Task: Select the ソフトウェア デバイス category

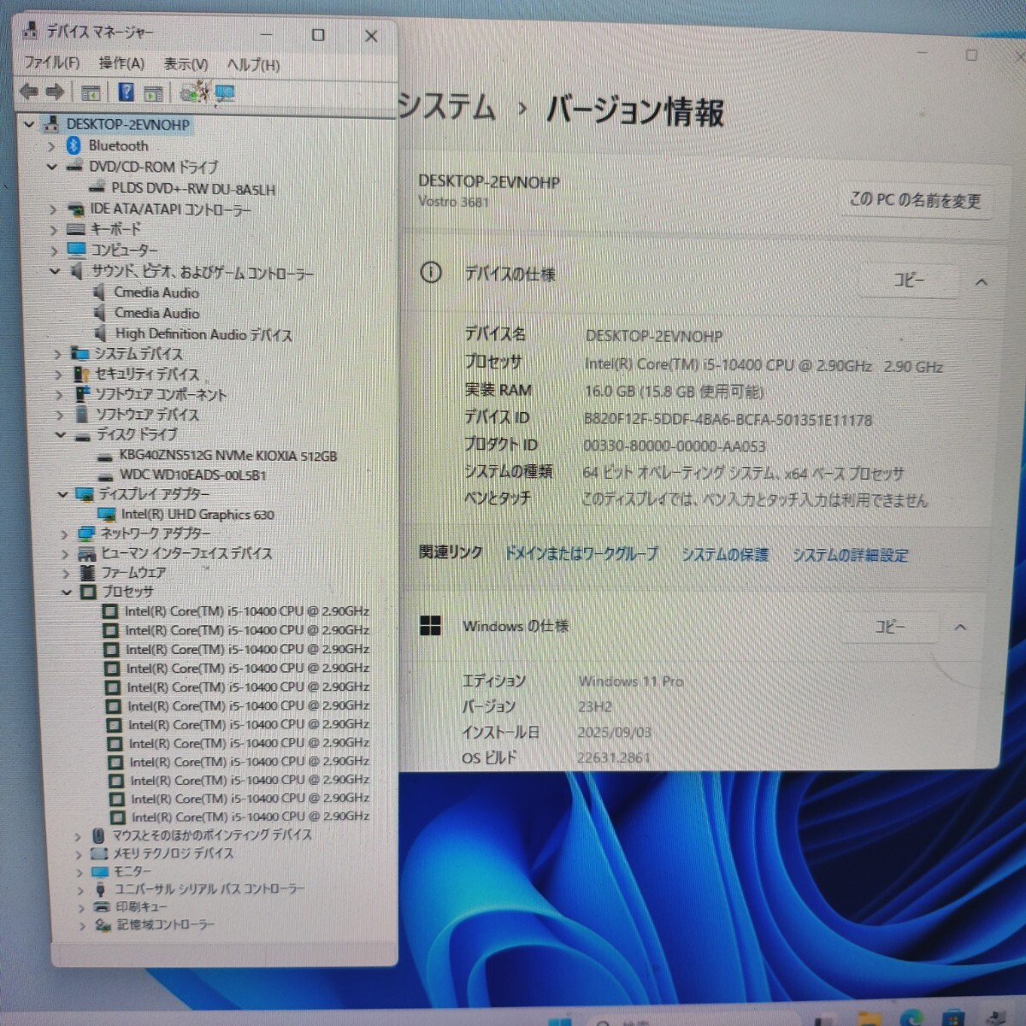Action: click(x=147, y=415)
